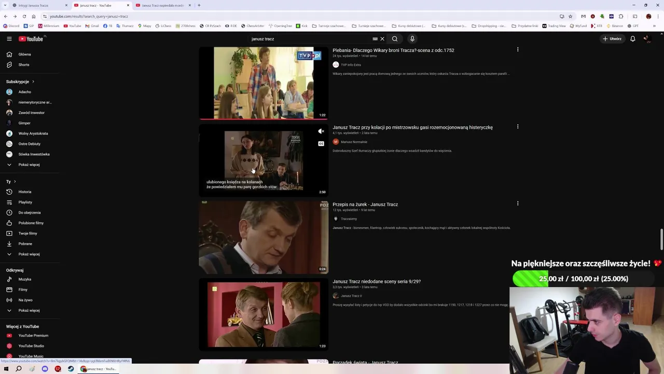Viewport: 664px width, 374px height.
Task: Open the Ostre Debiuty channel
Action: point(30,144)
